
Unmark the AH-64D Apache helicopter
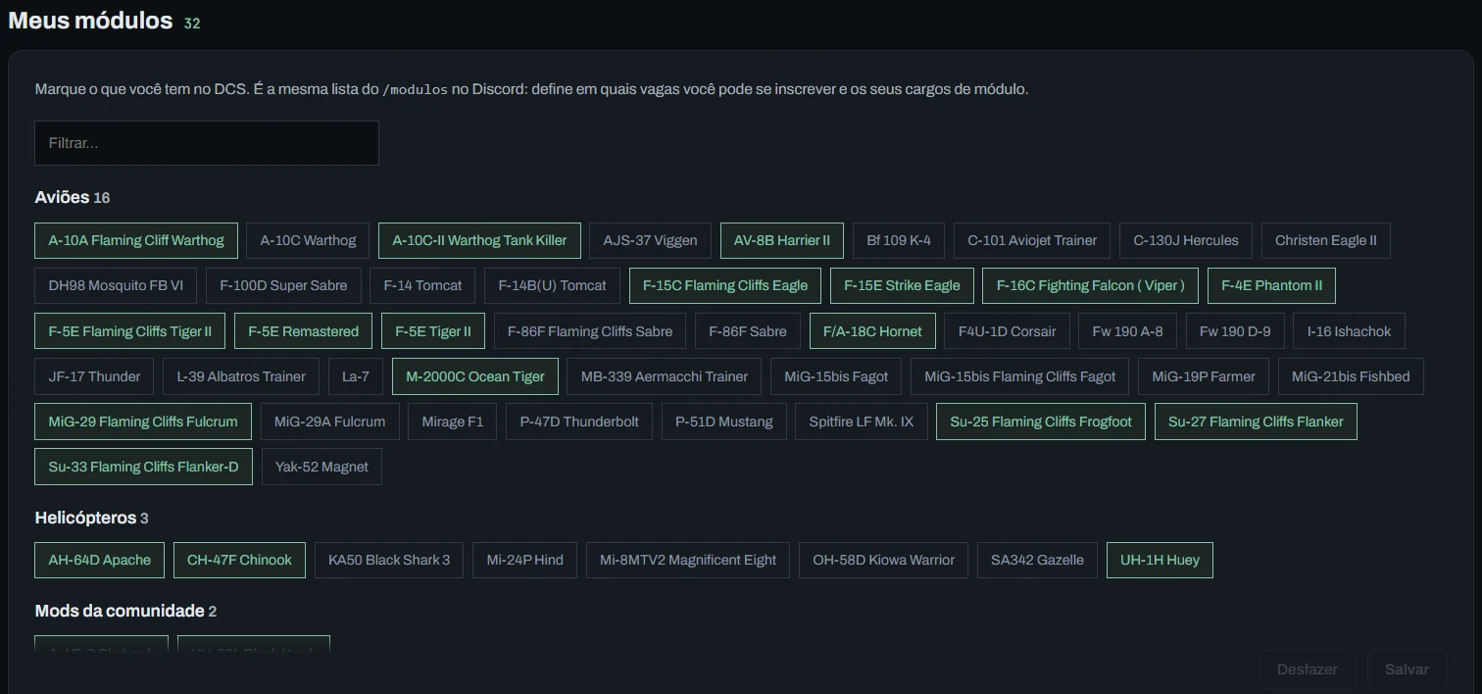pos(100,560)
